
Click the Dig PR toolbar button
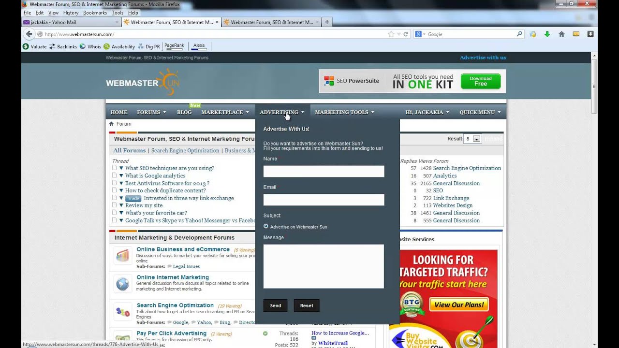pos(149,46)
